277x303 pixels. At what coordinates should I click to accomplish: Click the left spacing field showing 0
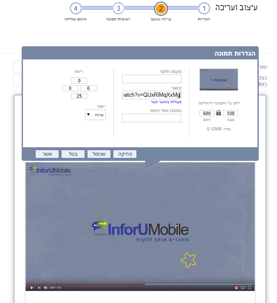(70, 88)
